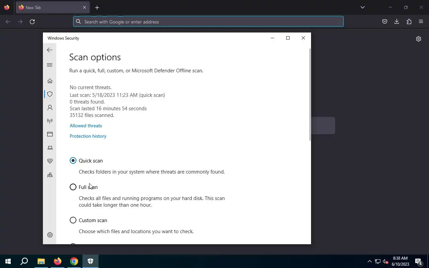The image size is (429, 268).
Task: Select the New Tab tab in Firefox
Action: point(53,7)
